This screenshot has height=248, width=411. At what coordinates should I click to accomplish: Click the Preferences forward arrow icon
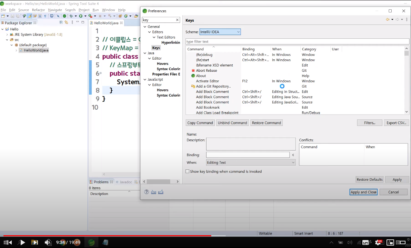pos(397,19)
